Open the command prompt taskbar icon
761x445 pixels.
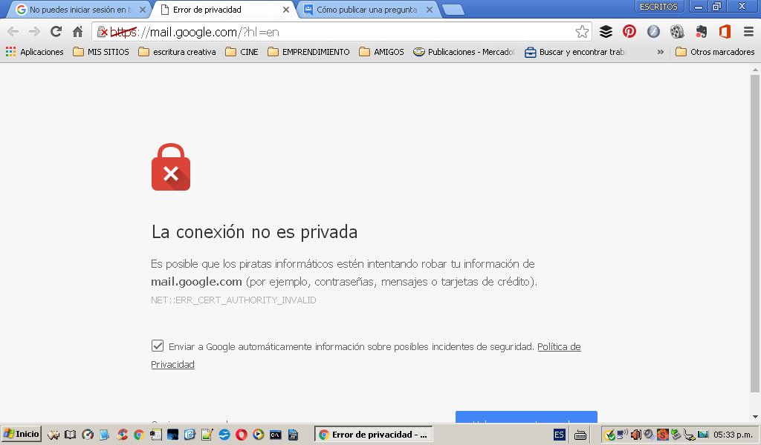pyautogui.click(x=276, y=435)
